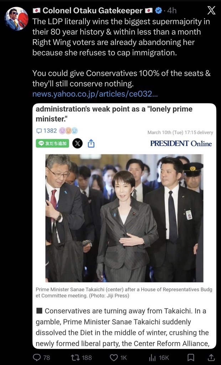Click the 4h post timestamp

point(172,10)
